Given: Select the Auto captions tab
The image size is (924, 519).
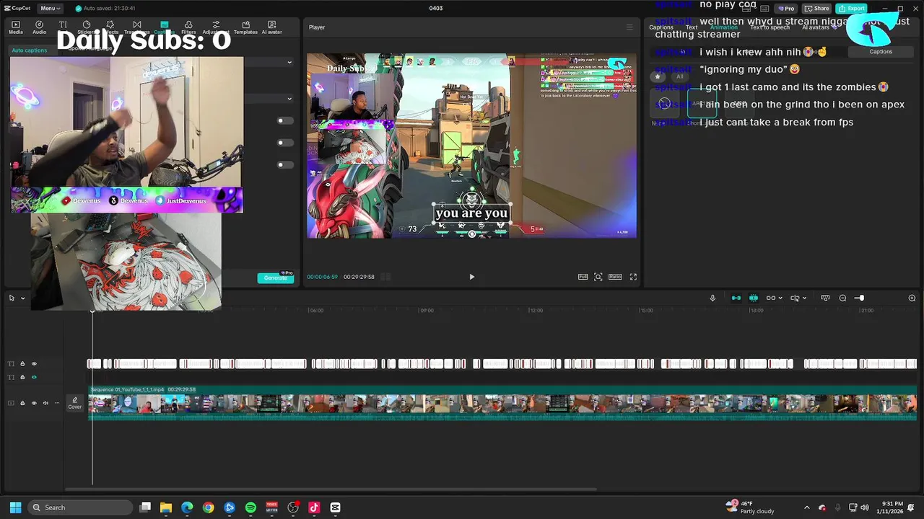Looking at the screenshot, I should click(29, 50).
